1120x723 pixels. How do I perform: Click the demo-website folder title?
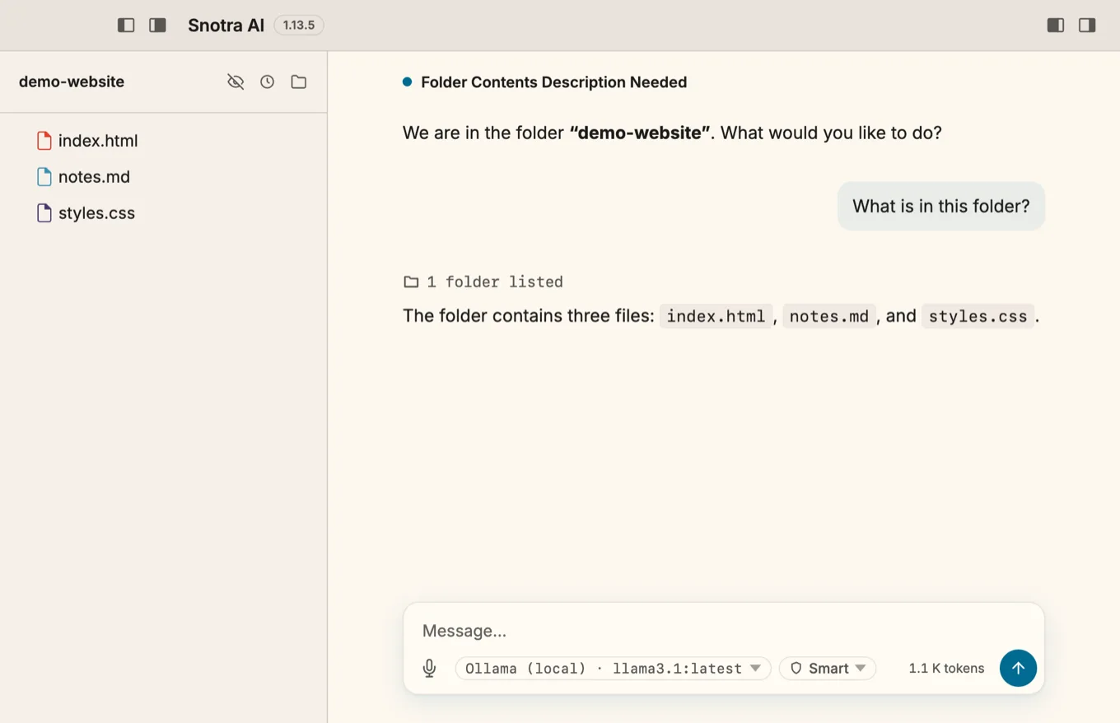pyautogui.click(x=72, y=82)
